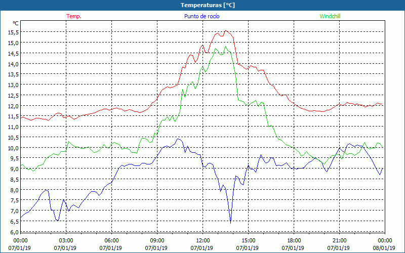Click the "6,5" y-axis value
Image resolution: width=405 pixels, height=253 pixels.
[14, 221]
